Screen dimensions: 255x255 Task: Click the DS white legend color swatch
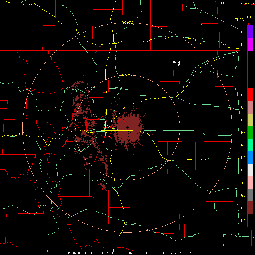coord(250,170)
